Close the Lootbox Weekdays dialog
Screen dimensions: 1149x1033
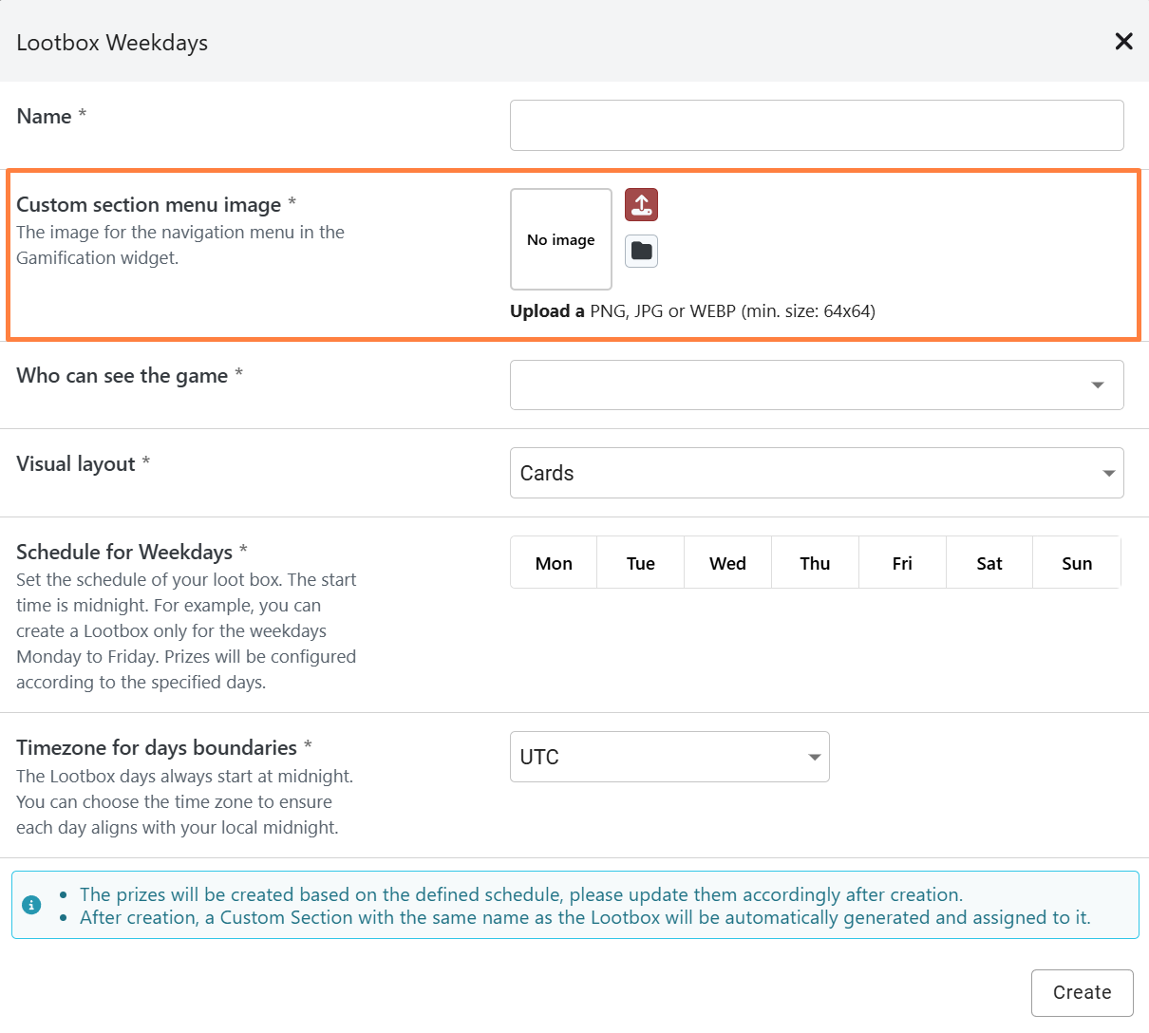pyautogui.click(x=1123, y=42)
